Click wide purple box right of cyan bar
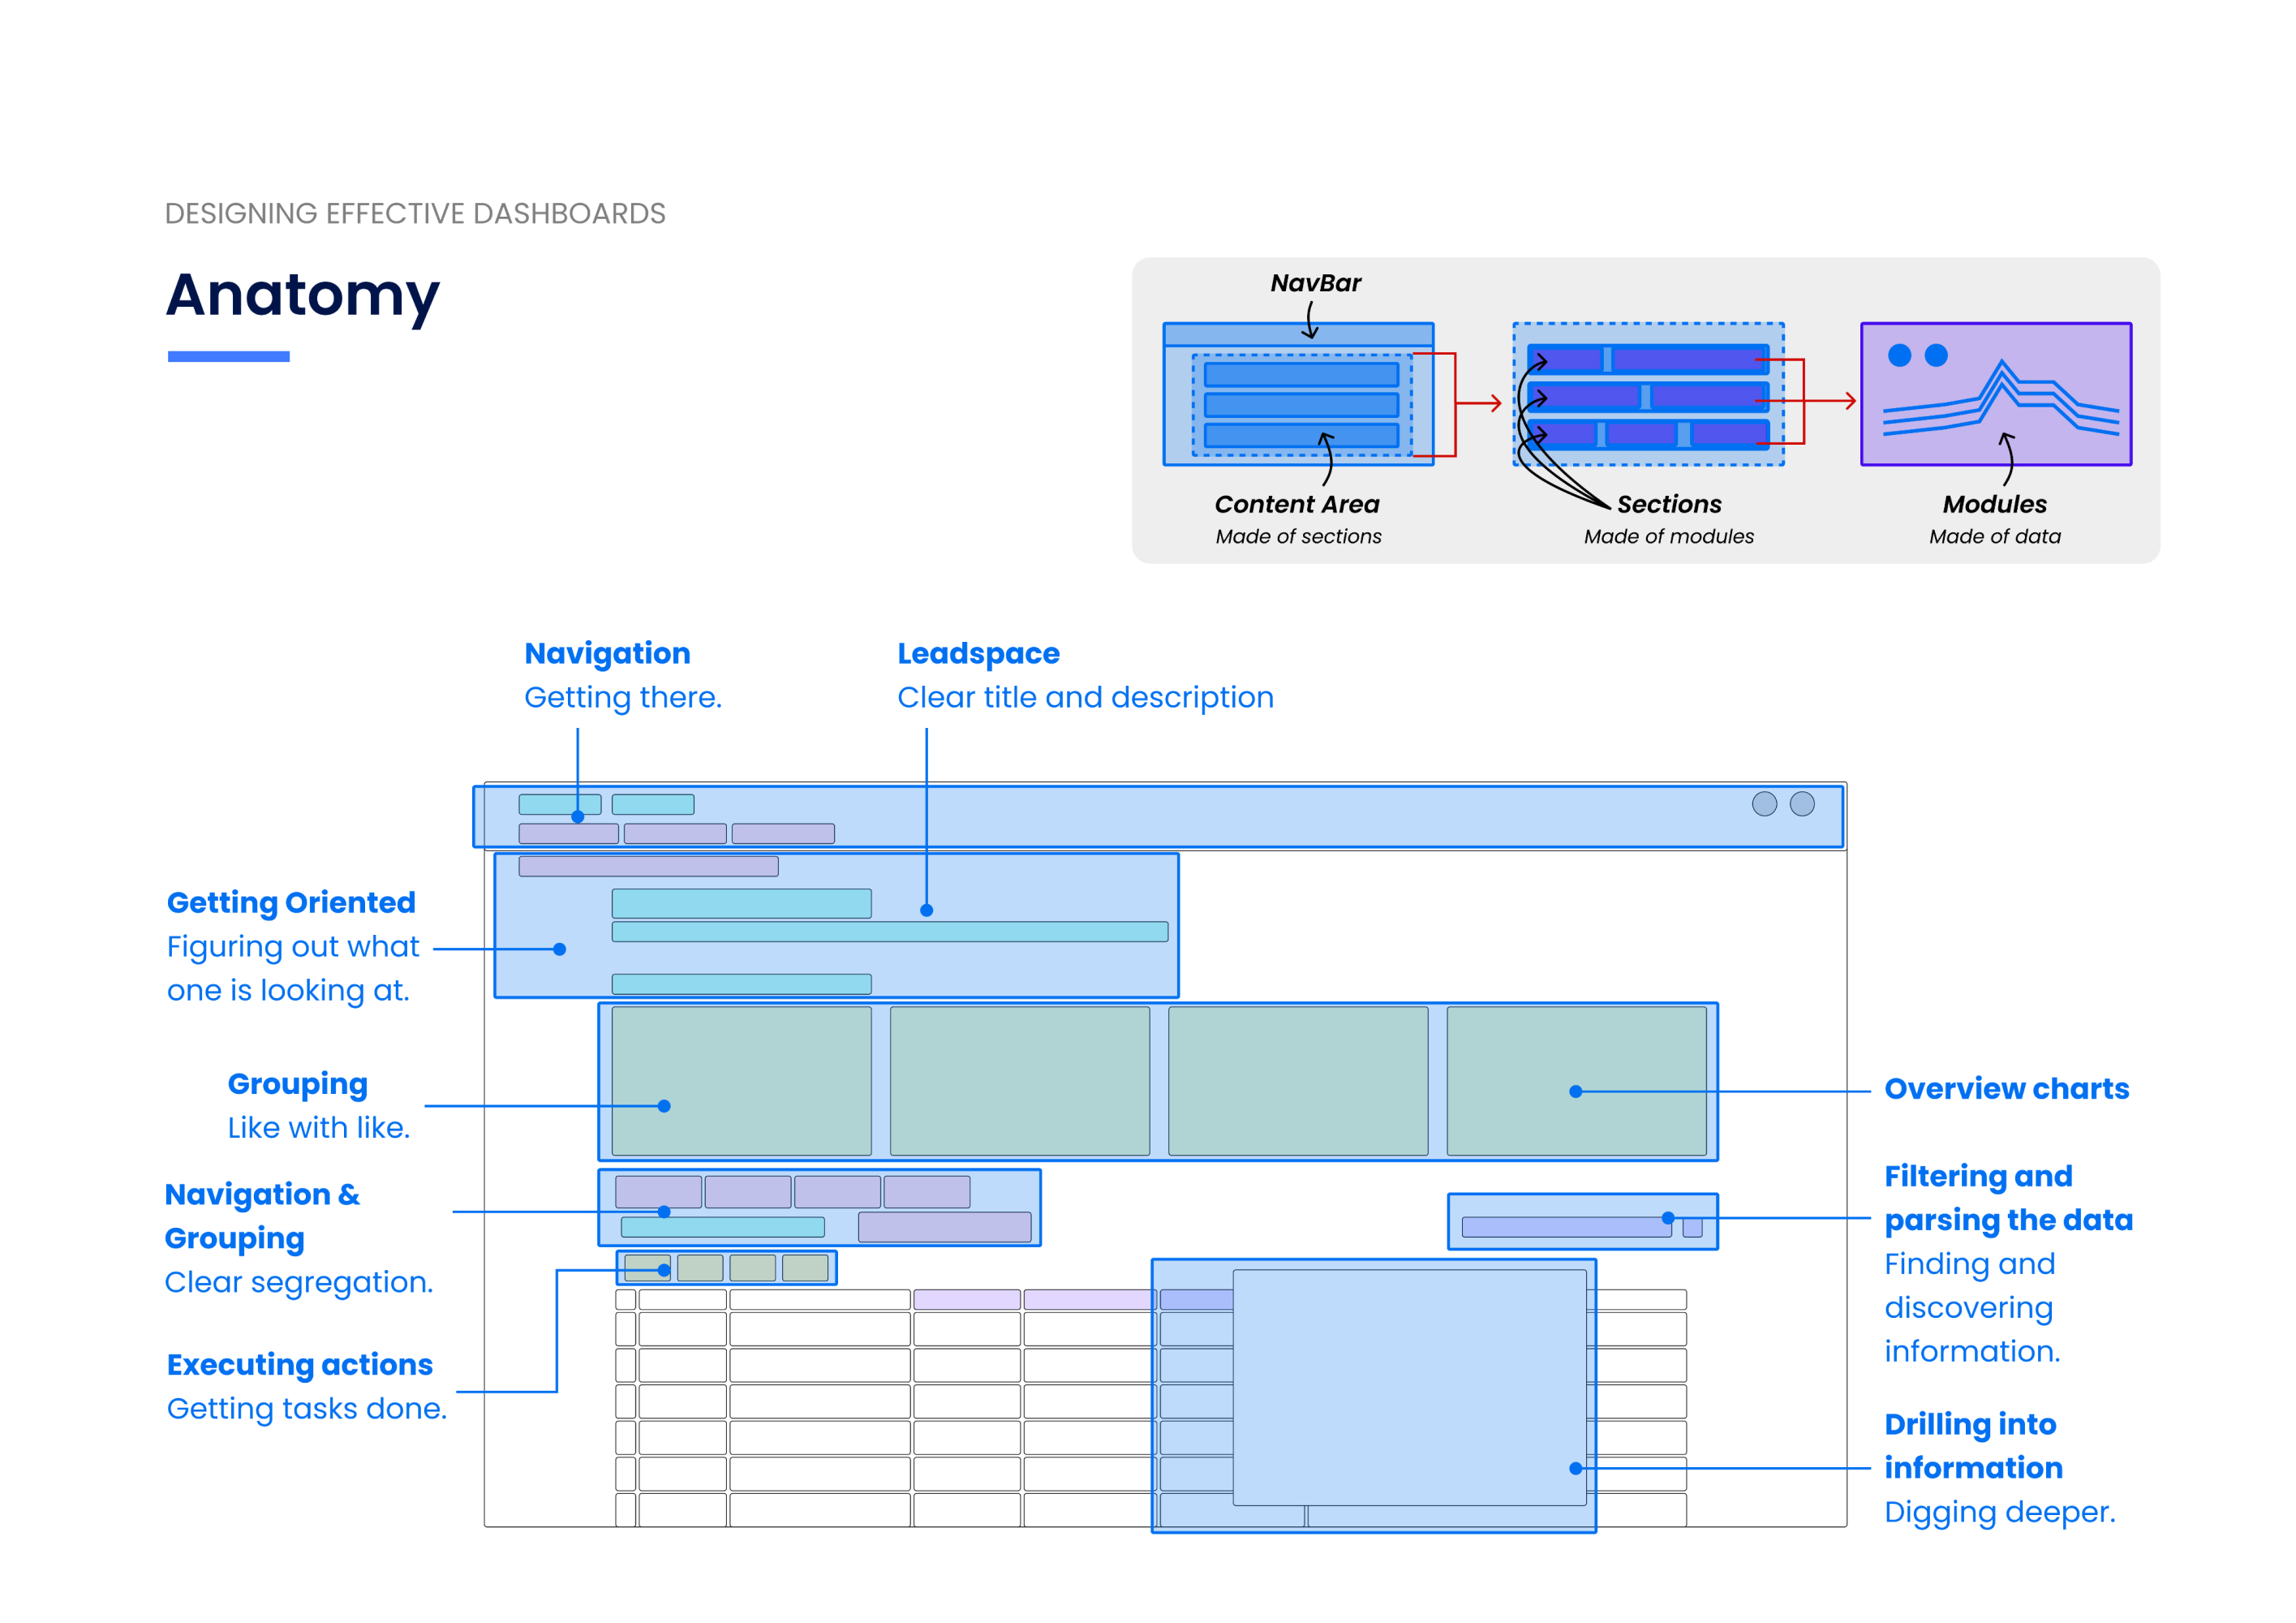Image resolution: width=2296 pixels, height=1623 pixels. (x=944, y=1227)
